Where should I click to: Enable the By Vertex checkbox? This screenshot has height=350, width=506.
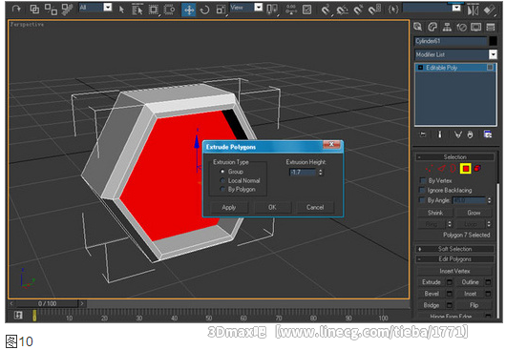(422, 180)
